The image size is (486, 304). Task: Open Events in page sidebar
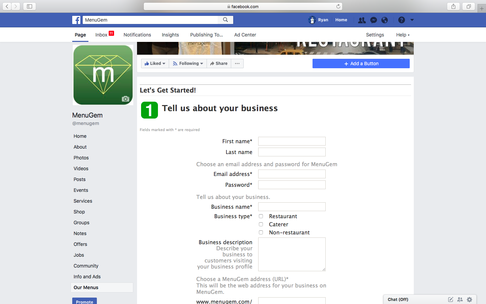[81, 190]
